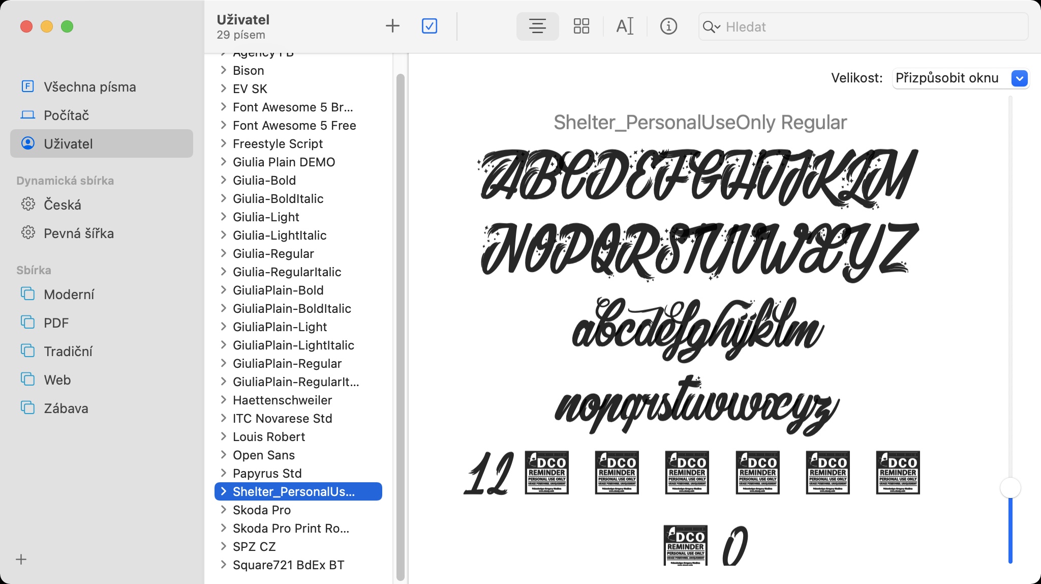Switch to sample preview view mode
1041x584 pixels.
(x=537, y=26)
